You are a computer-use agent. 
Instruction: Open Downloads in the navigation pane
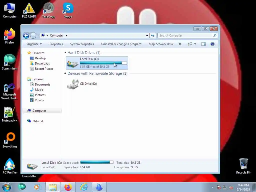pos(42,63)
